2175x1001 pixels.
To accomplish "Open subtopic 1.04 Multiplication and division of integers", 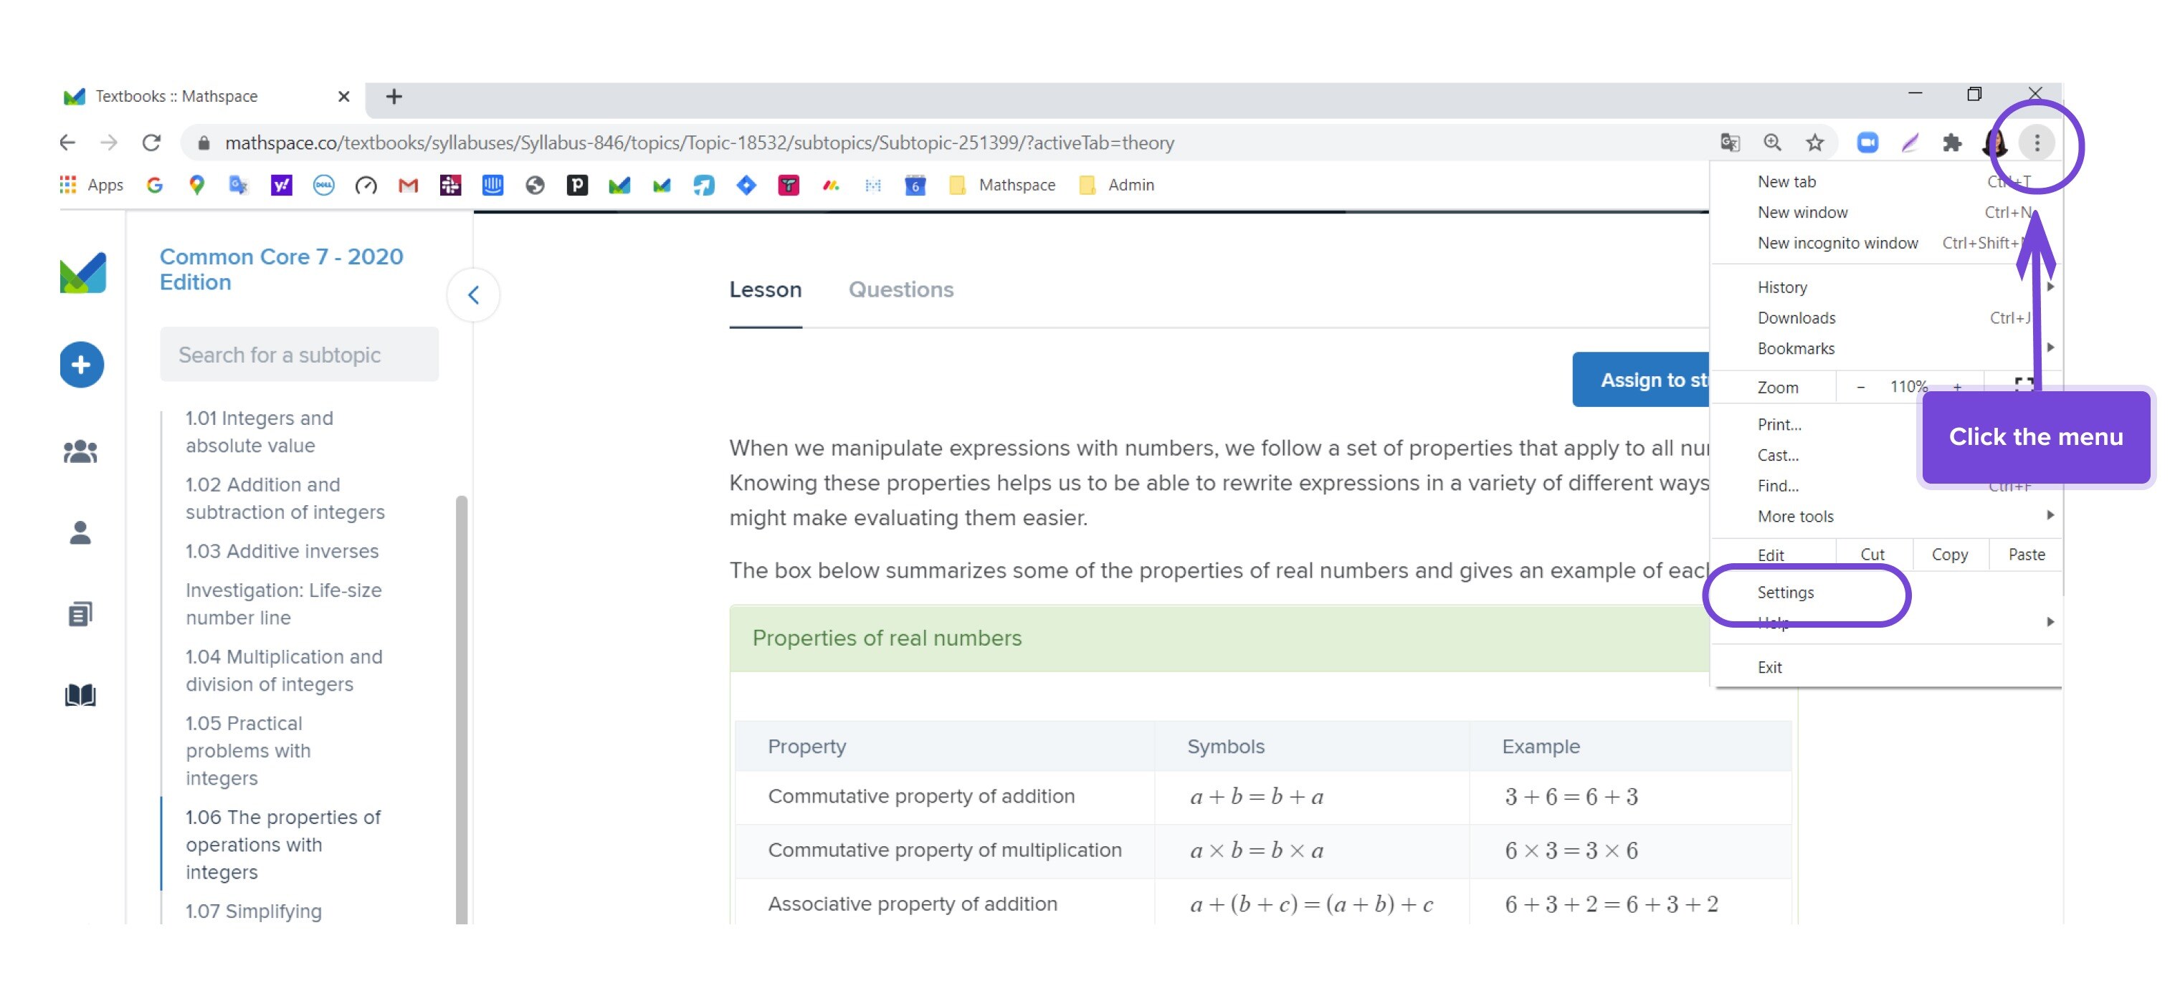I will (x=284, y=670).
